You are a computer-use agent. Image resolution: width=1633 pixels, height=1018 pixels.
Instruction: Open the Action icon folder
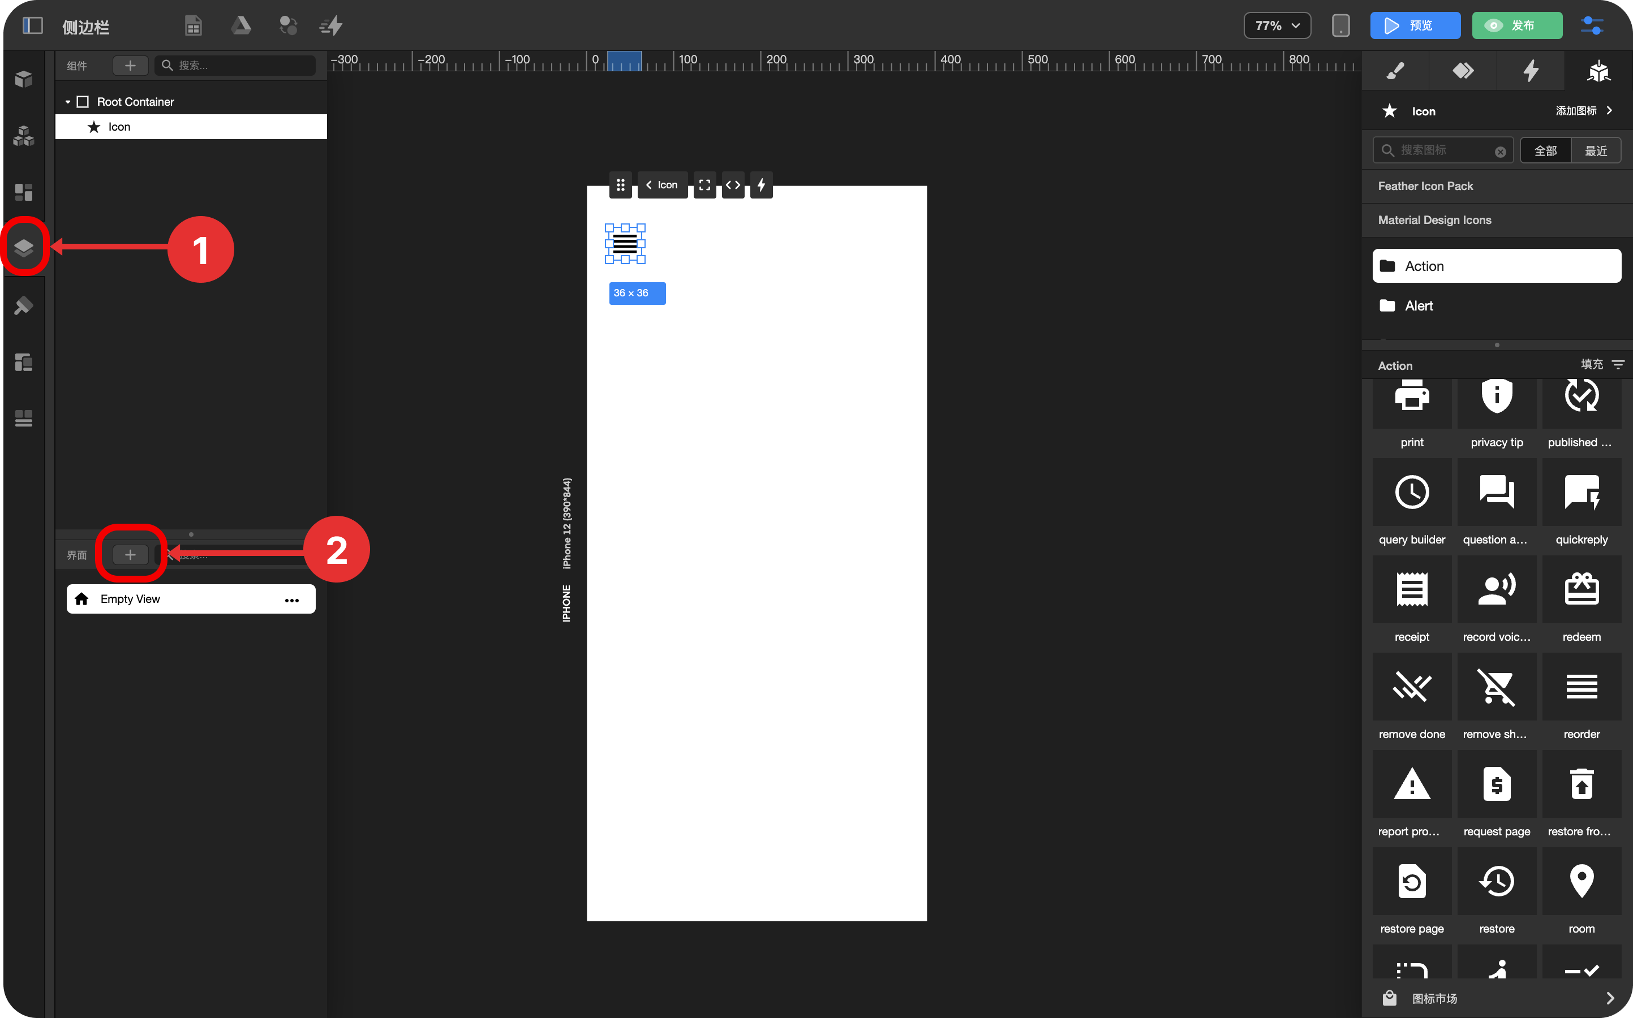click(1496, 266)
